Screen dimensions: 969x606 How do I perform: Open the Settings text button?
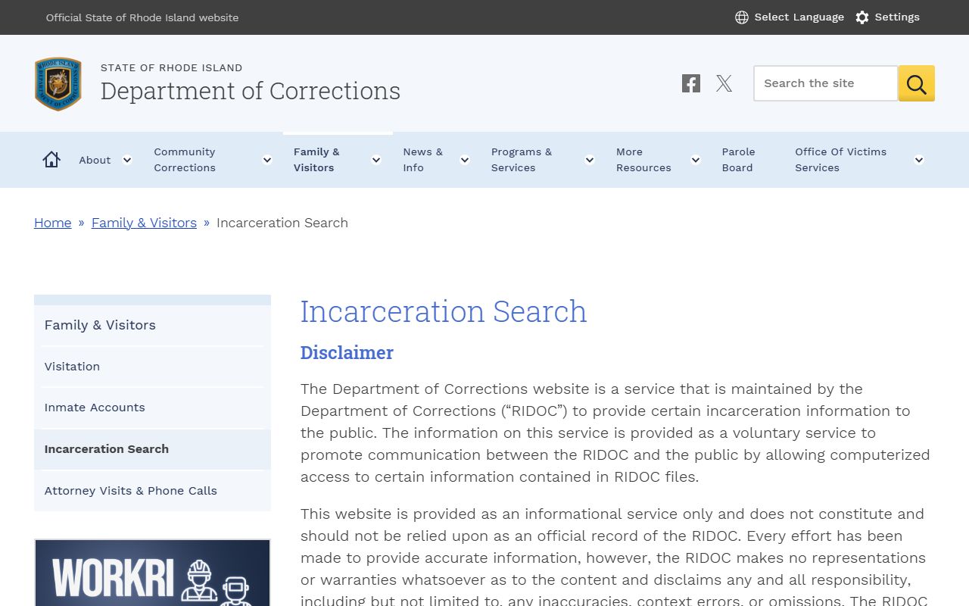pyautogui.click(x=897, y=17)
